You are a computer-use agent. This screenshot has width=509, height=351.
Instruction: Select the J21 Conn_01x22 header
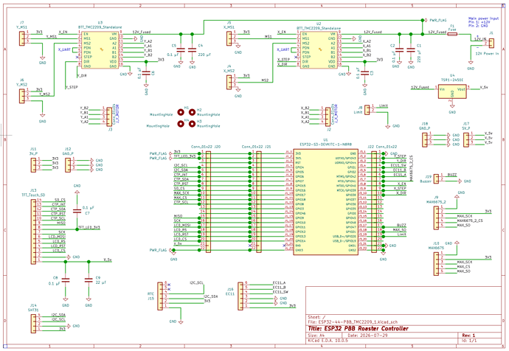click(x=259, y=202)
